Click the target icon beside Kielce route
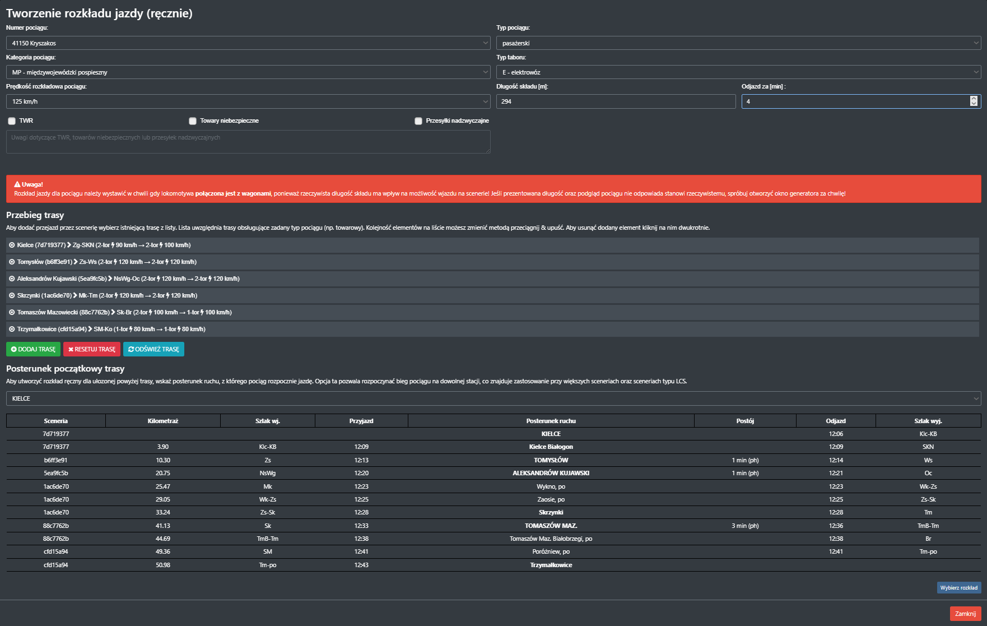This screenshot has height=626, width=987. (12, 245)
